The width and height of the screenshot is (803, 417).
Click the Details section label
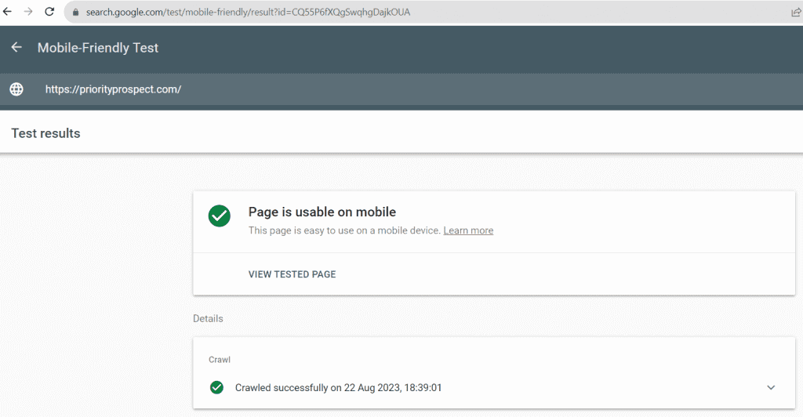[x=208, y=318]
